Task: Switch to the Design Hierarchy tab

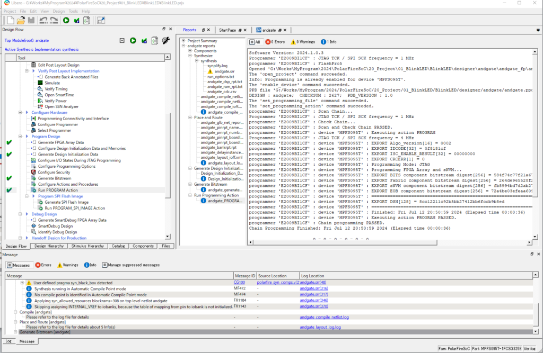Action: (x=49, y=246)
